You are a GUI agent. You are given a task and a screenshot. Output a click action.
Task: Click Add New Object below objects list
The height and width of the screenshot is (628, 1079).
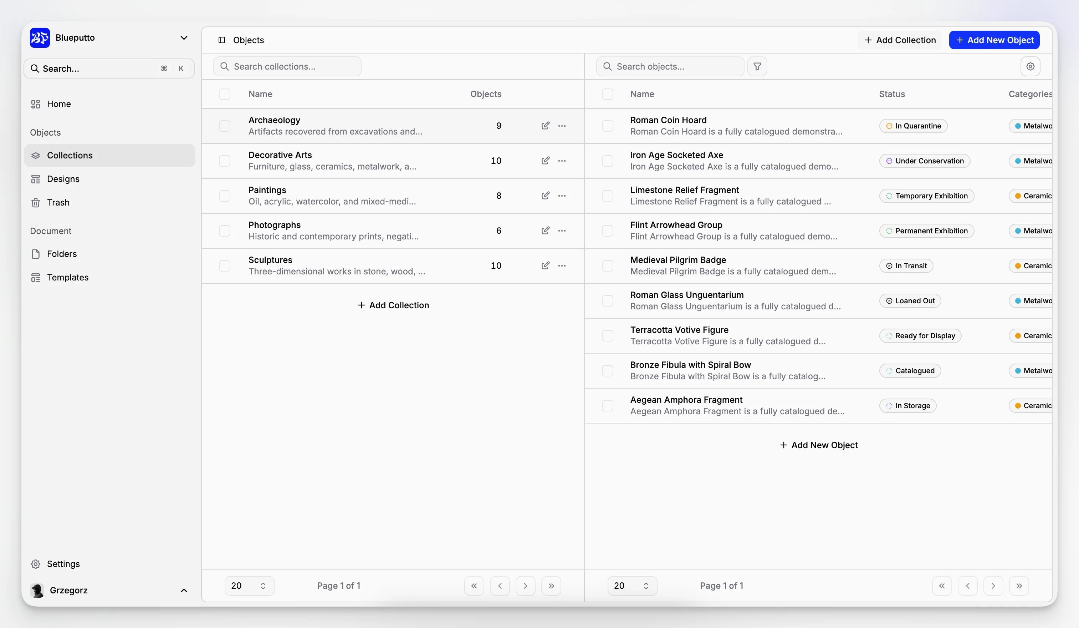point(818,445)
